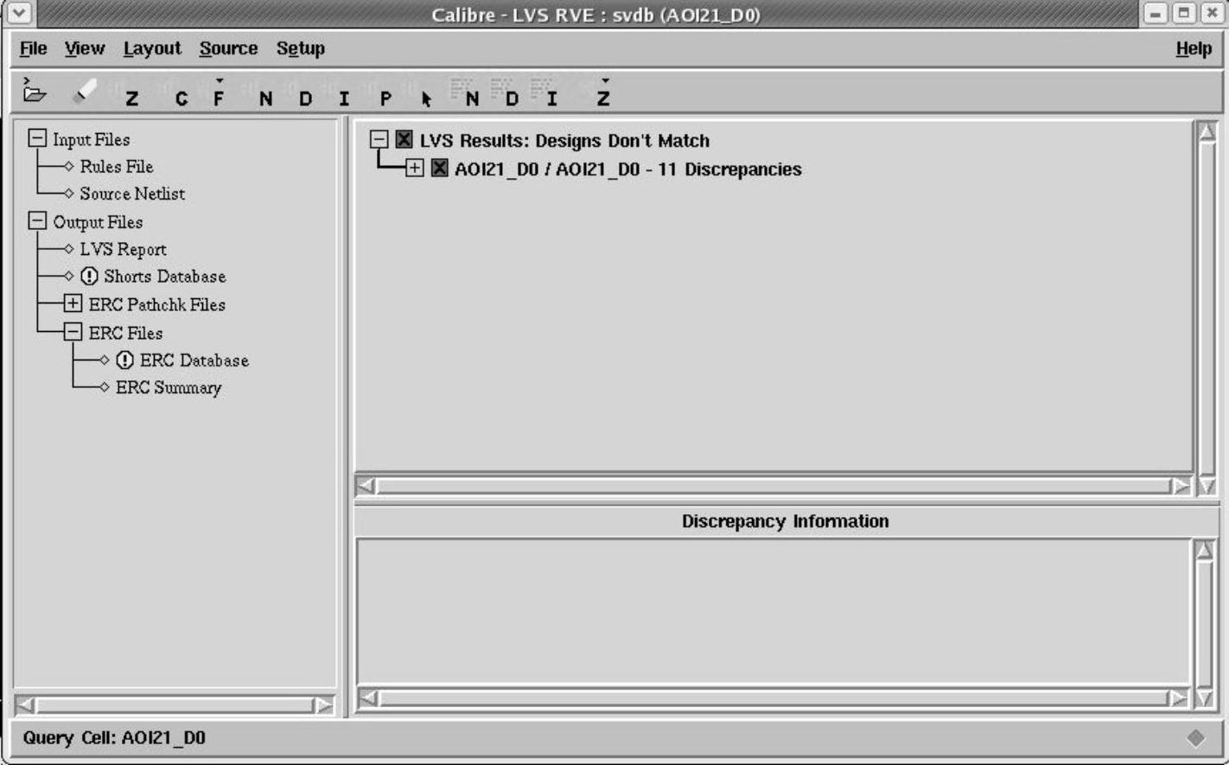This screenshot has height=765, width=1229.
Task: Click the Z toolbar icon beside the eraser
Action: [x=131, y=99]
